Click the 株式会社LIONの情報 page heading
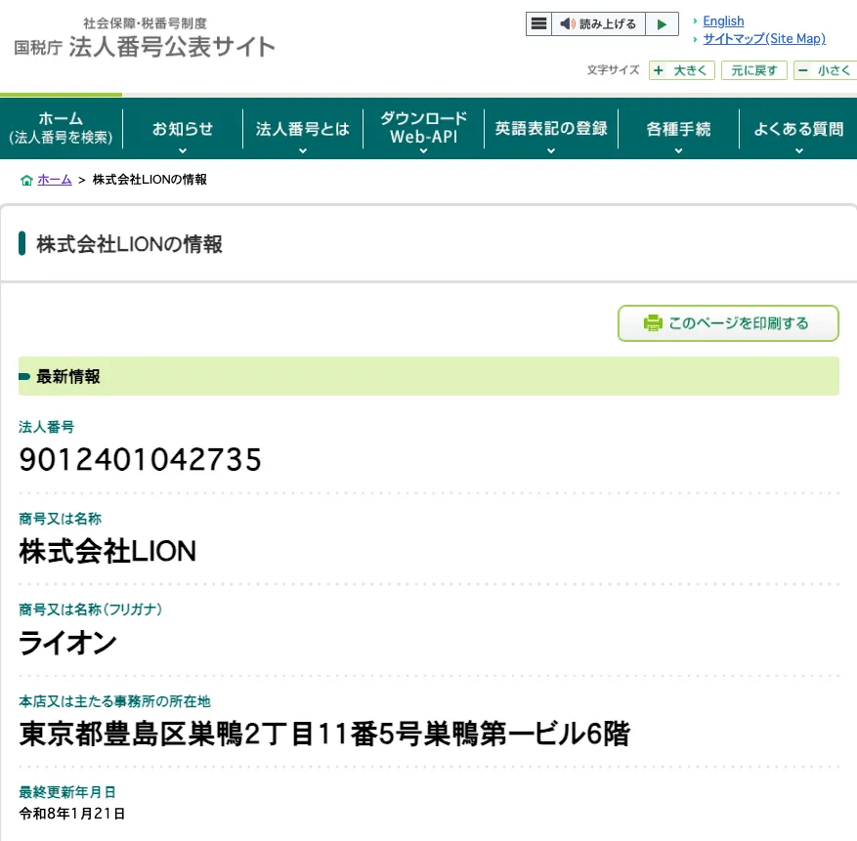This screenshot has height=841, width=857. tap(130, 244)
